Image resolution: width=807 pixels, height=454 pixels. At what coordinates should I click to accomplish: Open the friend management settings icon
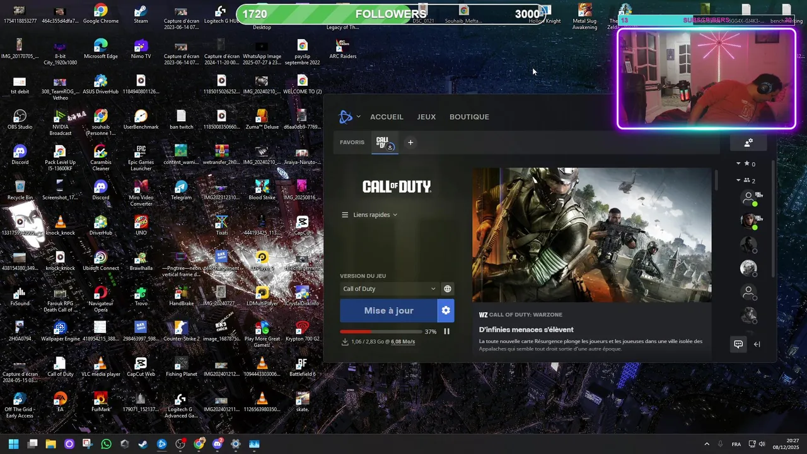click(748, 143)
